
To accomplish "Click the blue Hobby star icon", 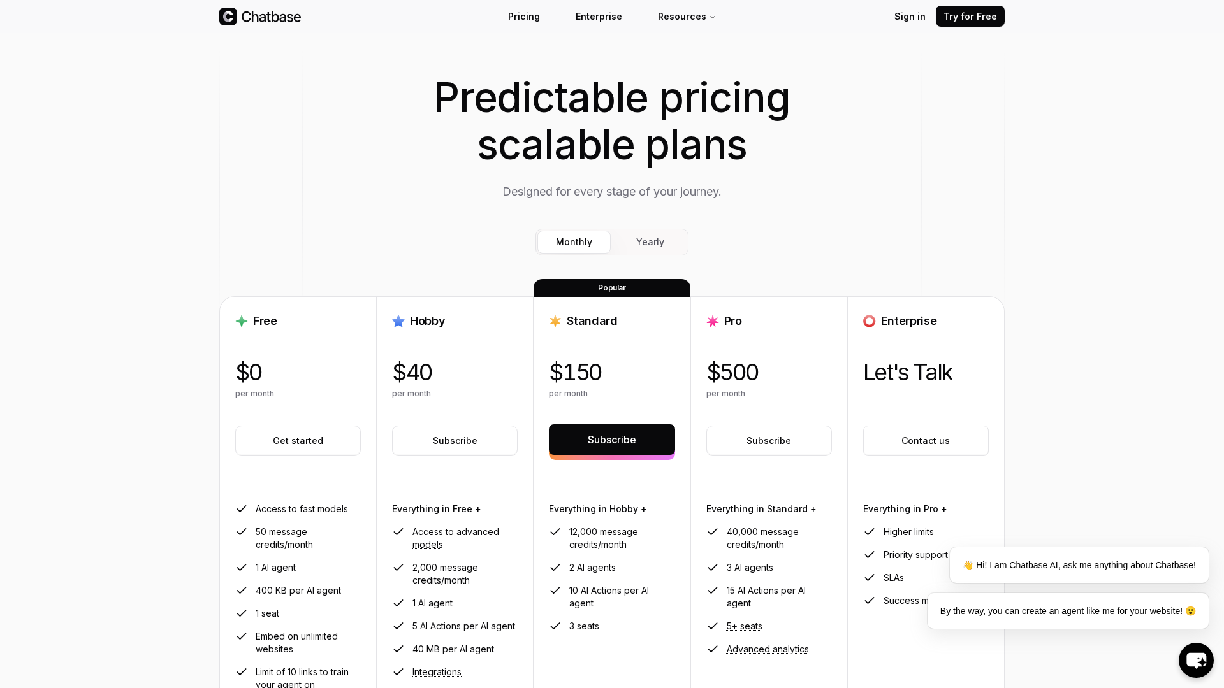I will point(398,321).
